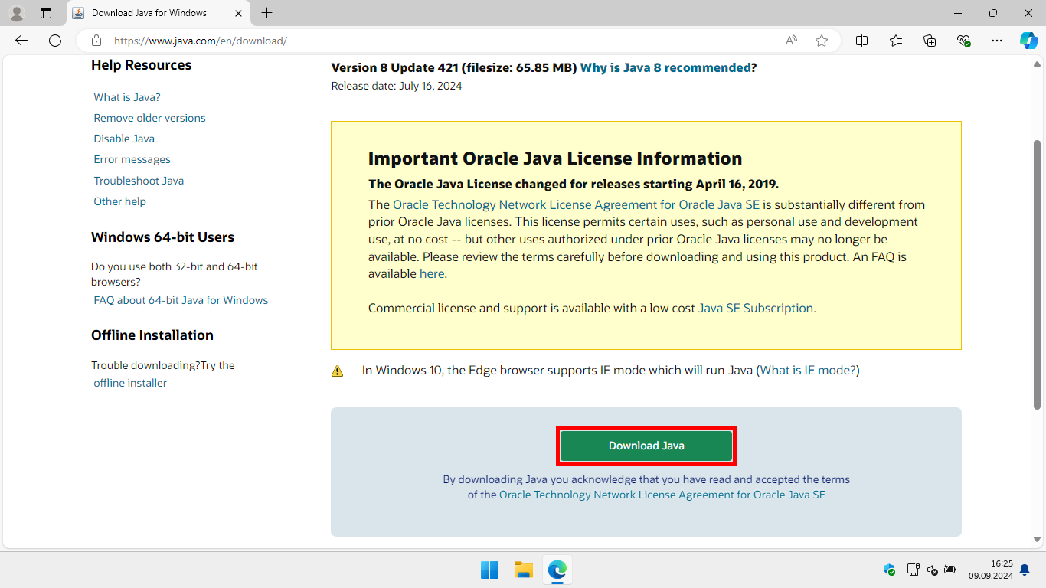
Task: Select the Download Java for Windows tab
Action: (x=158, y=13)
